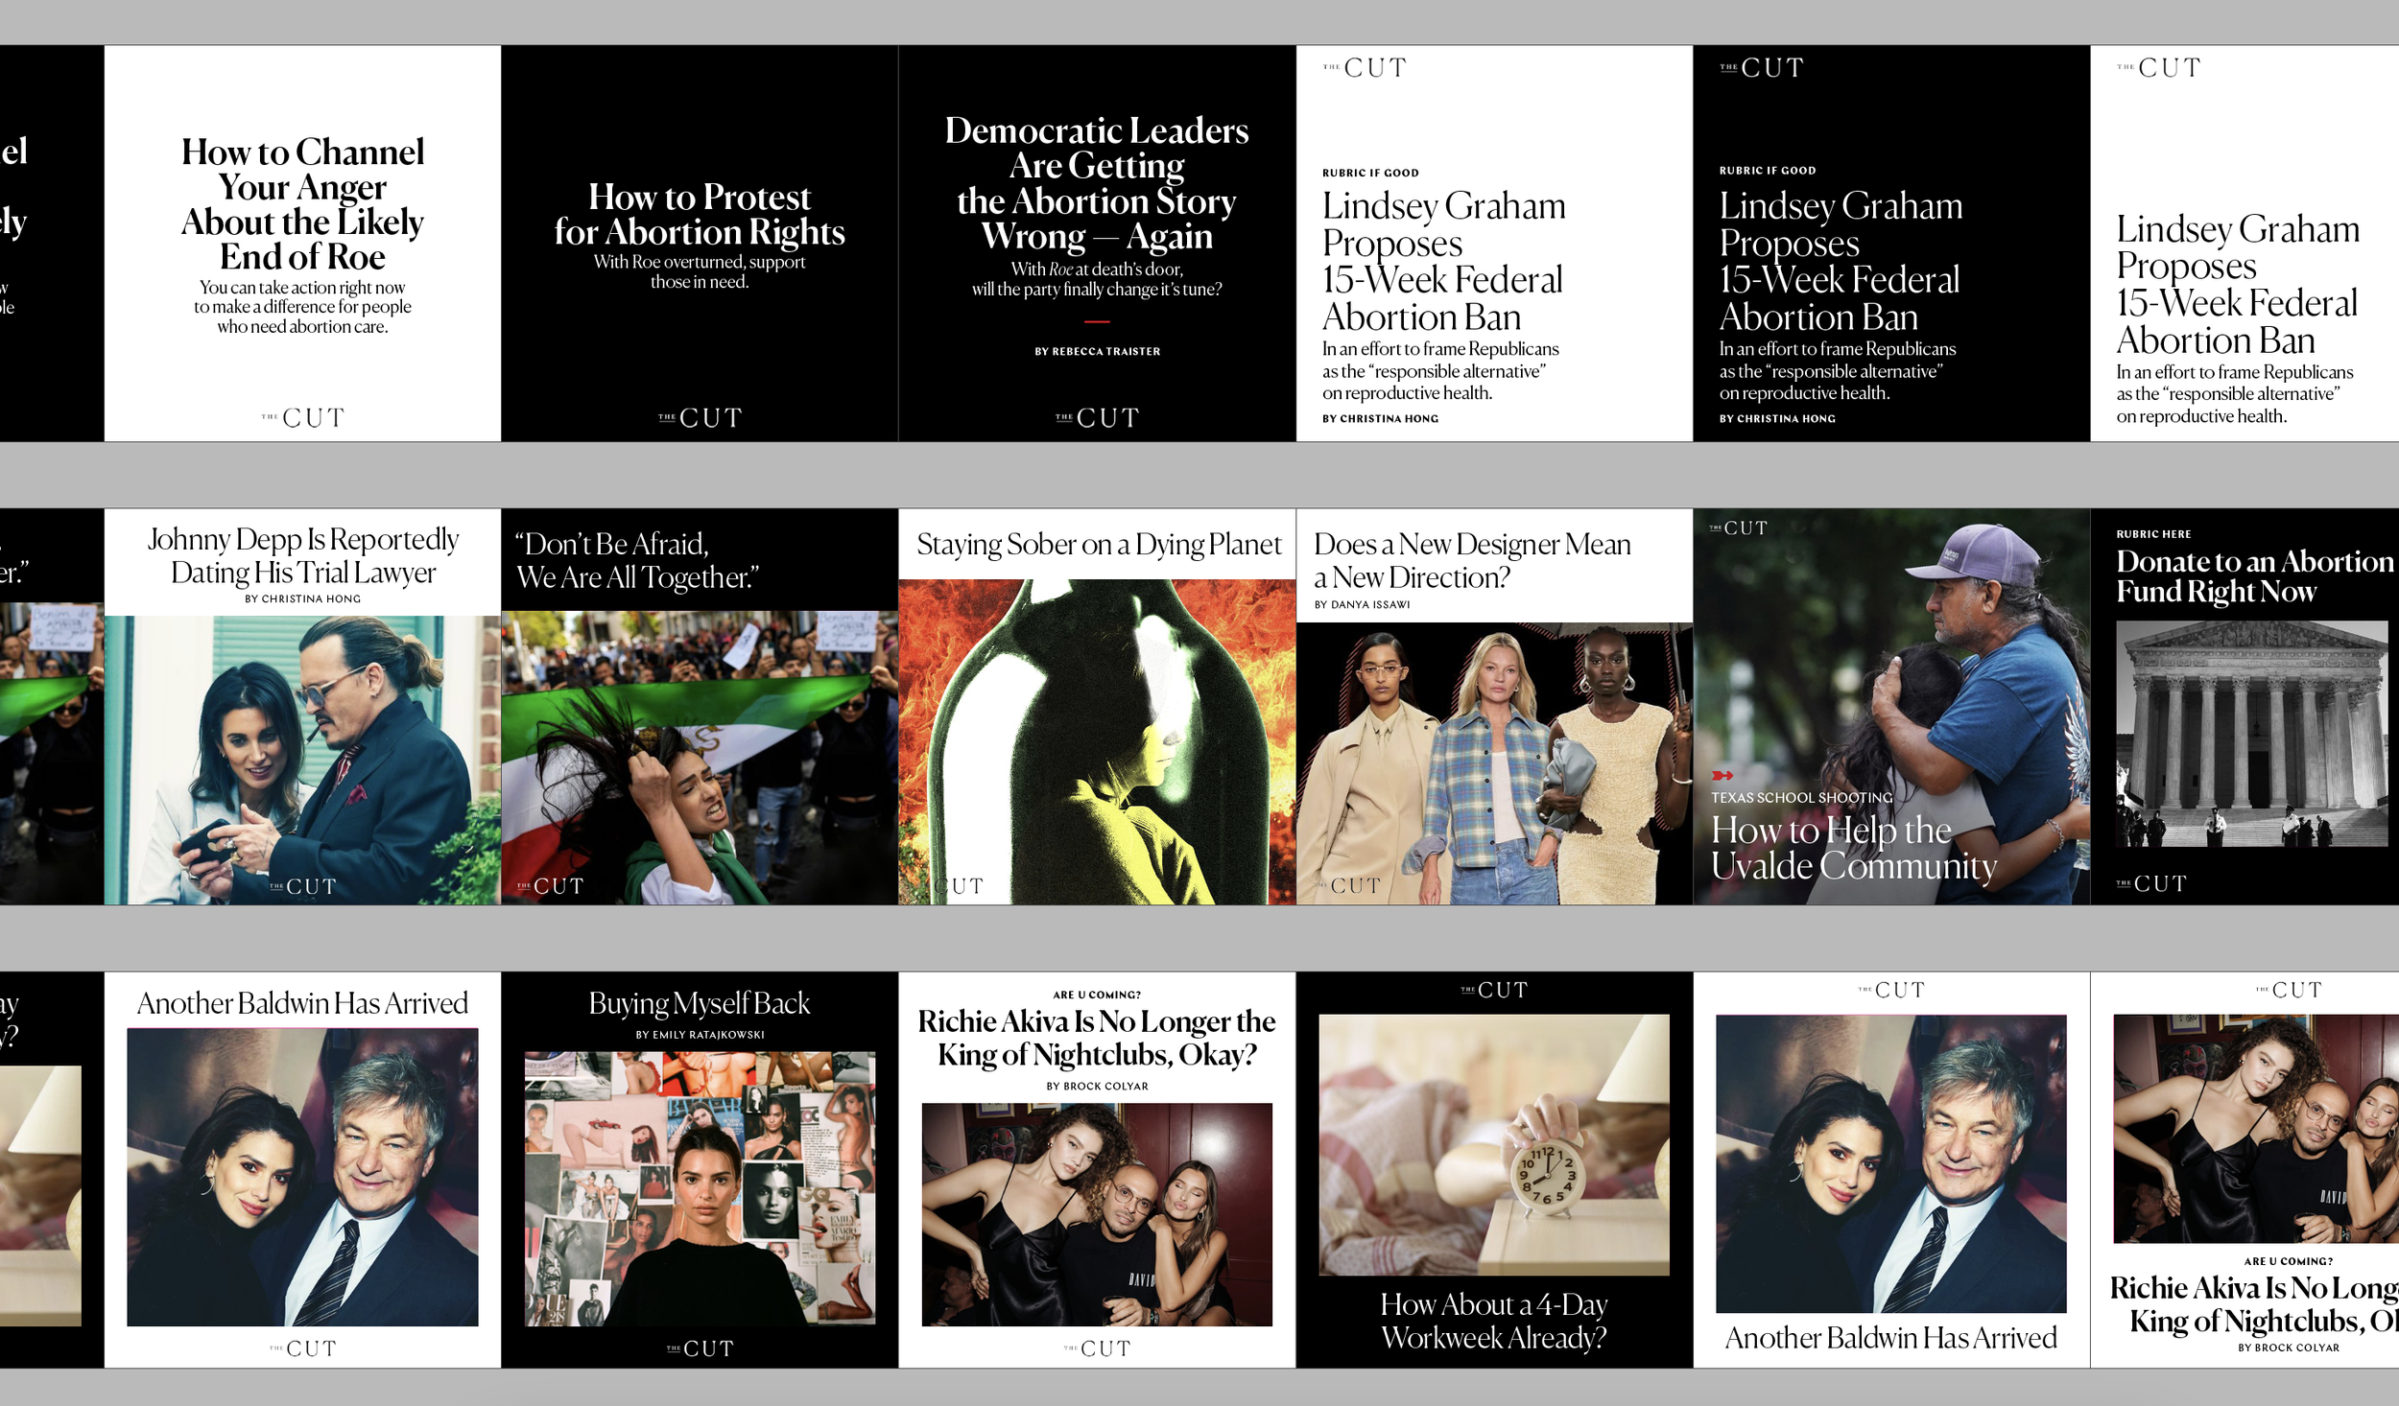Click The Cut logo under the Supreme Court photo
The image size is (2399, 1406).
click(2151, 884)
